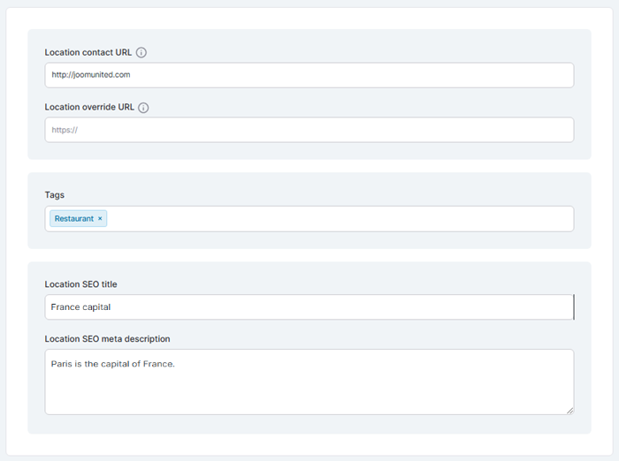Screen dimensions: 619x461
Task: Click empty area of the Tags field
Action: point(336,219)
